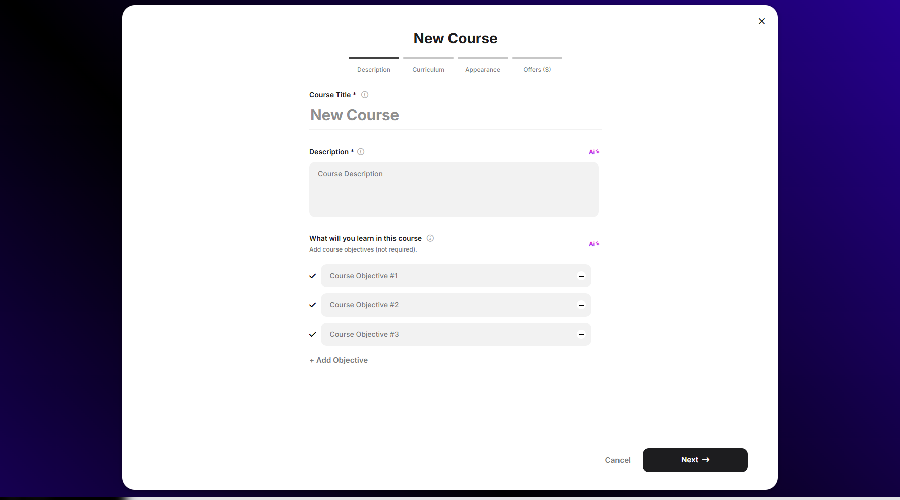Image resolution: width=900 pixels, height=500 pixels.
Task: Click into the Course Description text area
Action: click(454, 190)
